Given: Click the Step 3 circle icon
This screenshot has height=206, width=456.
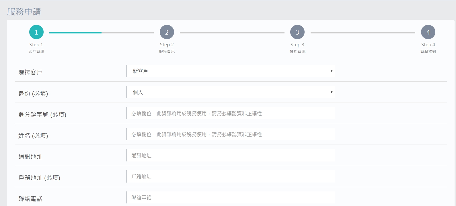Looking at the screenshot, I should 297,32.
